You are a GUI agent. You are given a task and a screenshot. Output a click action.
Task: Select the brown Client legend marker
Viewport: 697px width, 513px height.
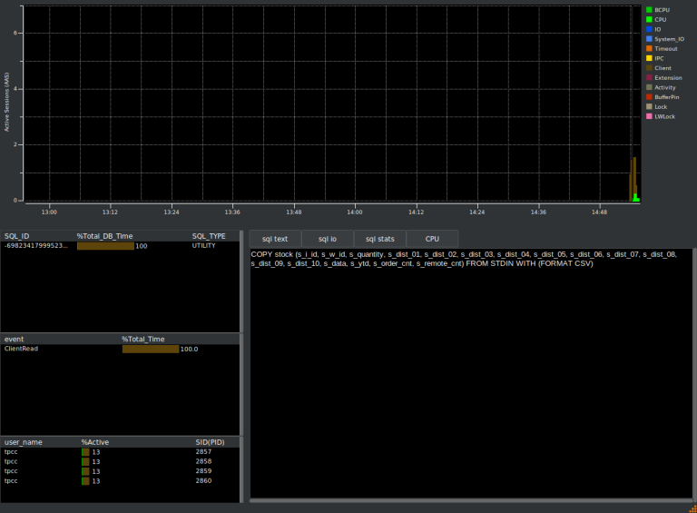coord(649,68)
